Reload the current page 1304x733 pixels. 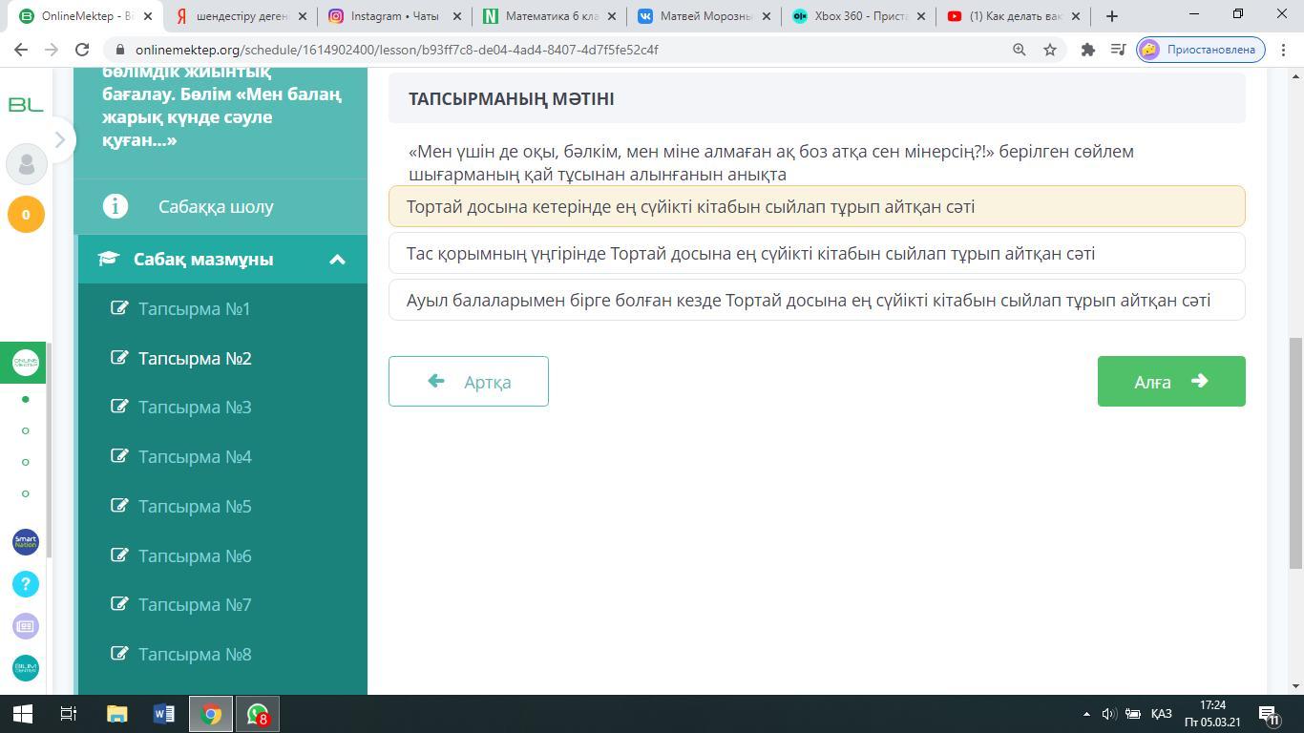point(82,50)
